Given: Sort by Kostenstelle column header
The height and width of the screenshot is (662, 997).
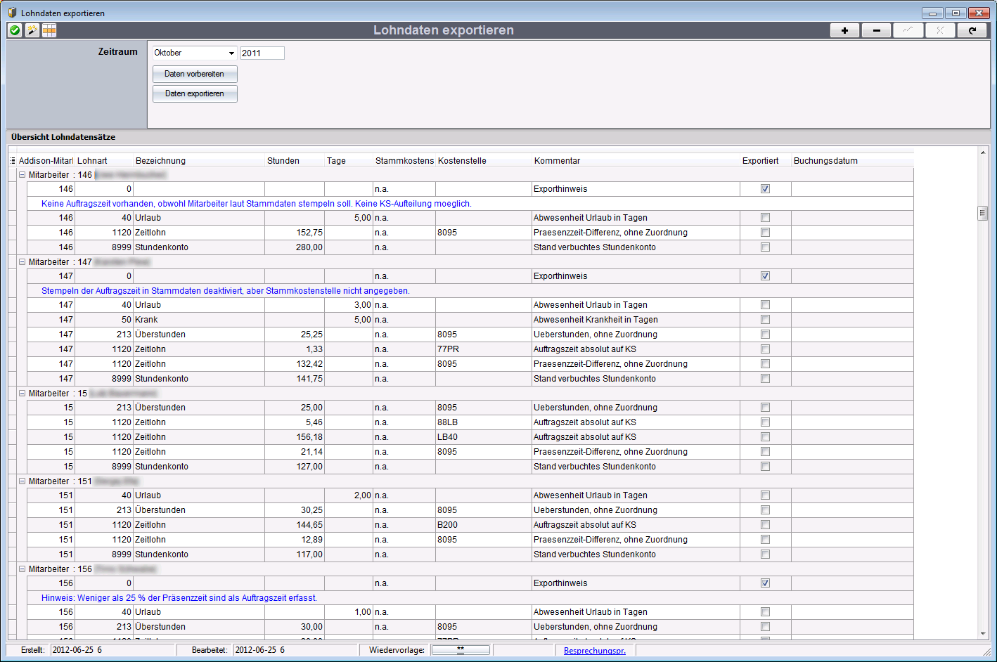Looking at the screenshot, I should (484, 161).
